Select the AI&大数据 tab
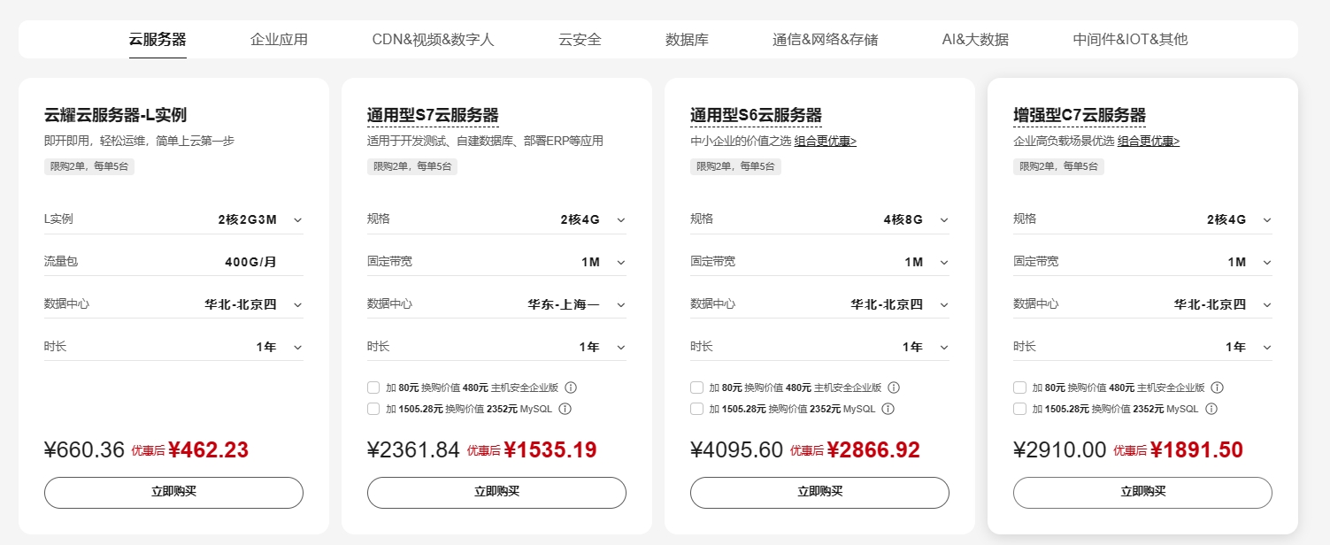The image size is (1330, 545). 976,38
